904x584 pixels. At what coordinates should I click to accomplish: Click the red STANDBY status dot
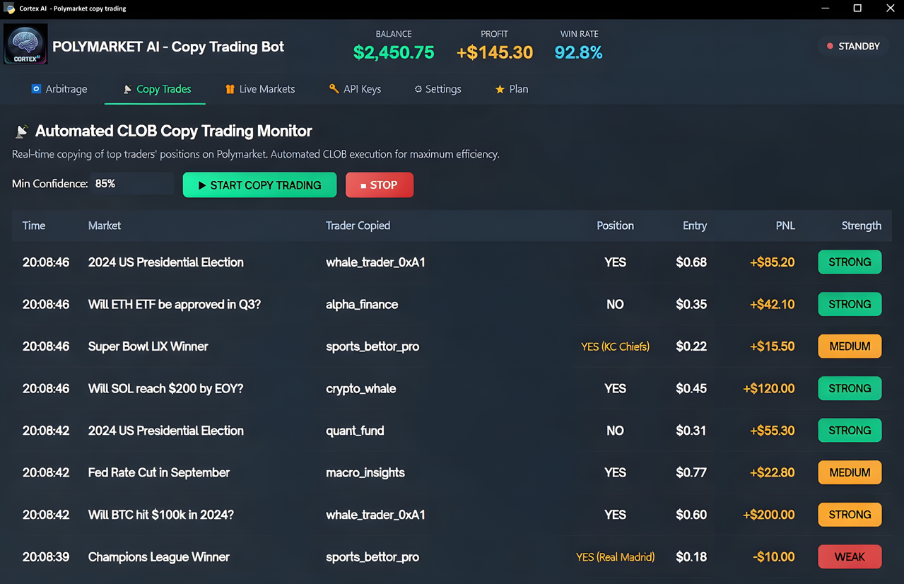pyautogui.click(x=830, y=46)
